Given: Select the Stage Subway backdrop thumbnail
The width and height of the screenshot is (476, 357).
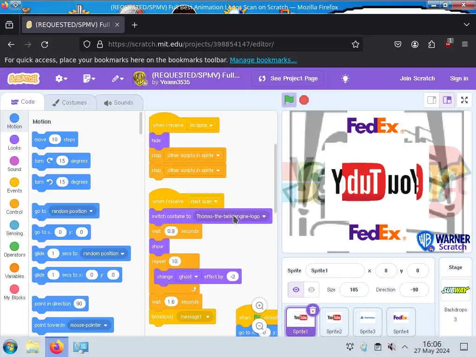Looking at the screenshot, I should [455, 290].
